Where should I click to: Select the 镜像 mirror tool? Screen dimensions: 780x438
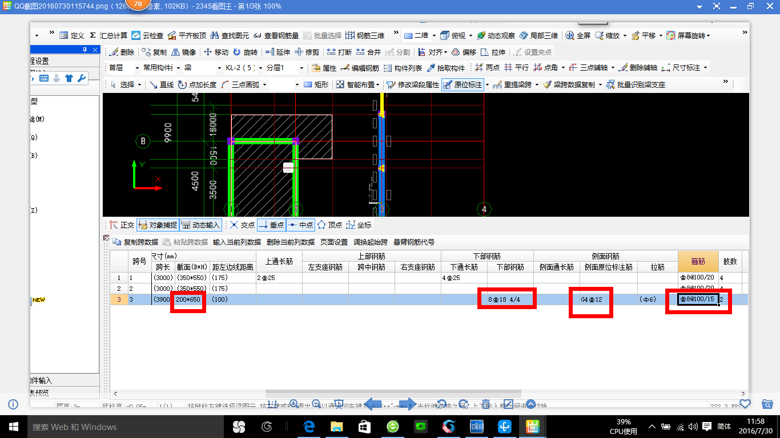(x=183, y=52)
